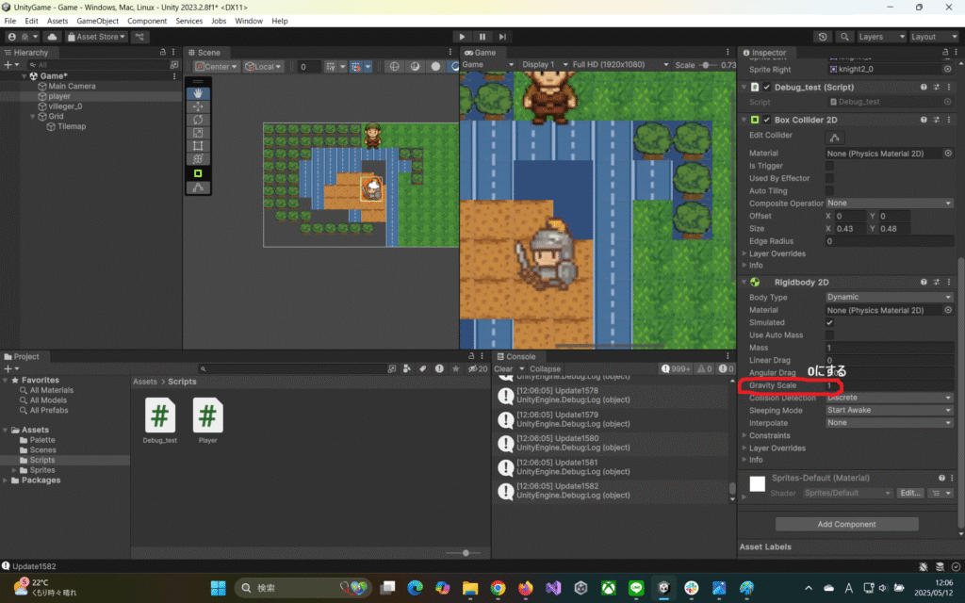Lock the Hierarchy panel
The width and height of the screenshot is (965, 603).
(x=162, y=53)
